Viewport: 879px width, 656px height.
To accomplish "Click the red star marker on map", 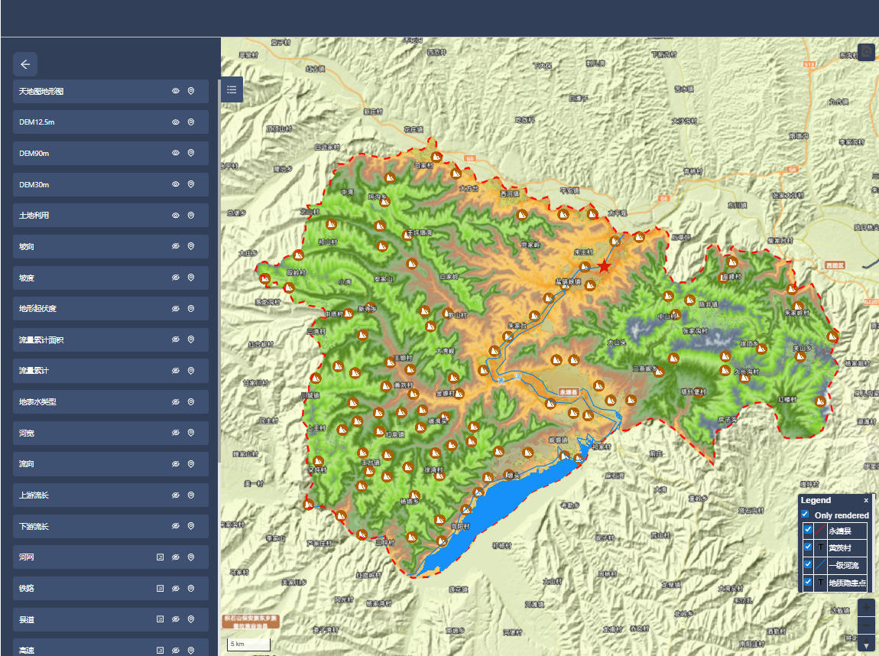I will coord(604,266).
